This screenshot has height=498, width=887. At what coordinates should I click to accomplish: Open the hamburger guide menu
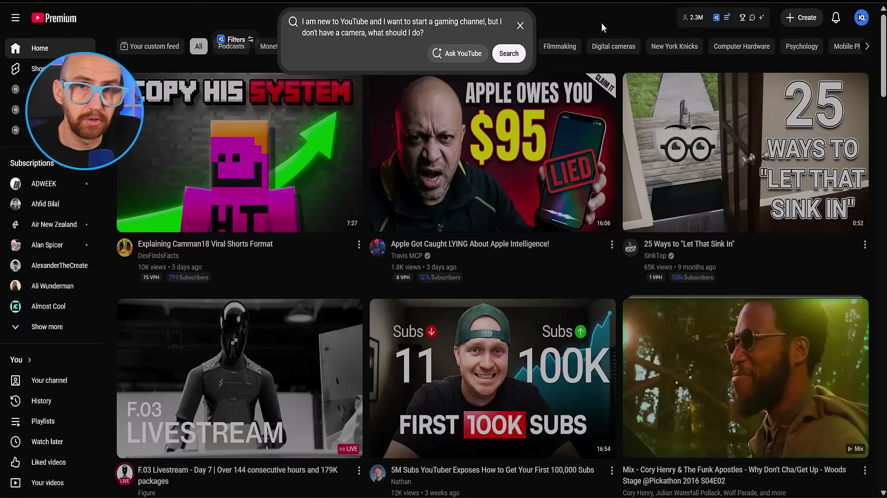(x=15, y=18)
